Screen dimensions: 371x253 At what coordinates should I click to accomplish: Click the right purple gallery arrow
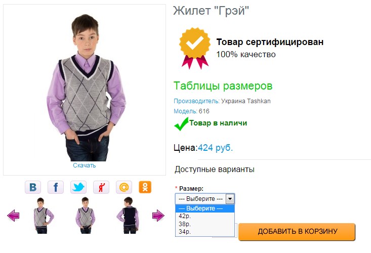click(158, 216)
